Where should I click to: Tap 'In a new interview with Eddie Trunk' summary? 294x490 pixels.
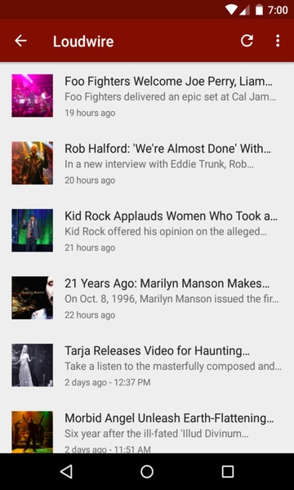tap(159, 164)
